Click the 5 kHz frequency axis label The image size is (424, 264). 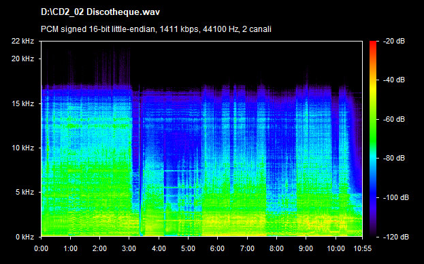click(25, 192)
